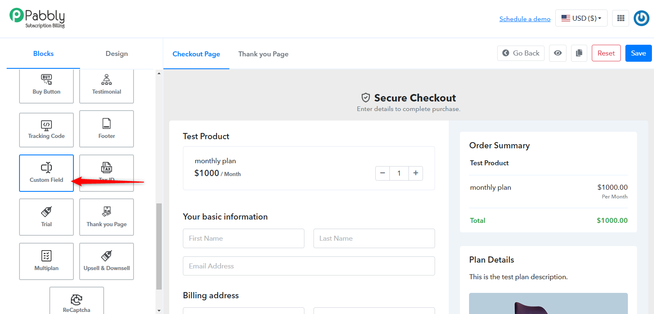The image size is (654, 314).
Task: Click the Reset button
Action: (x=606, y=53)
